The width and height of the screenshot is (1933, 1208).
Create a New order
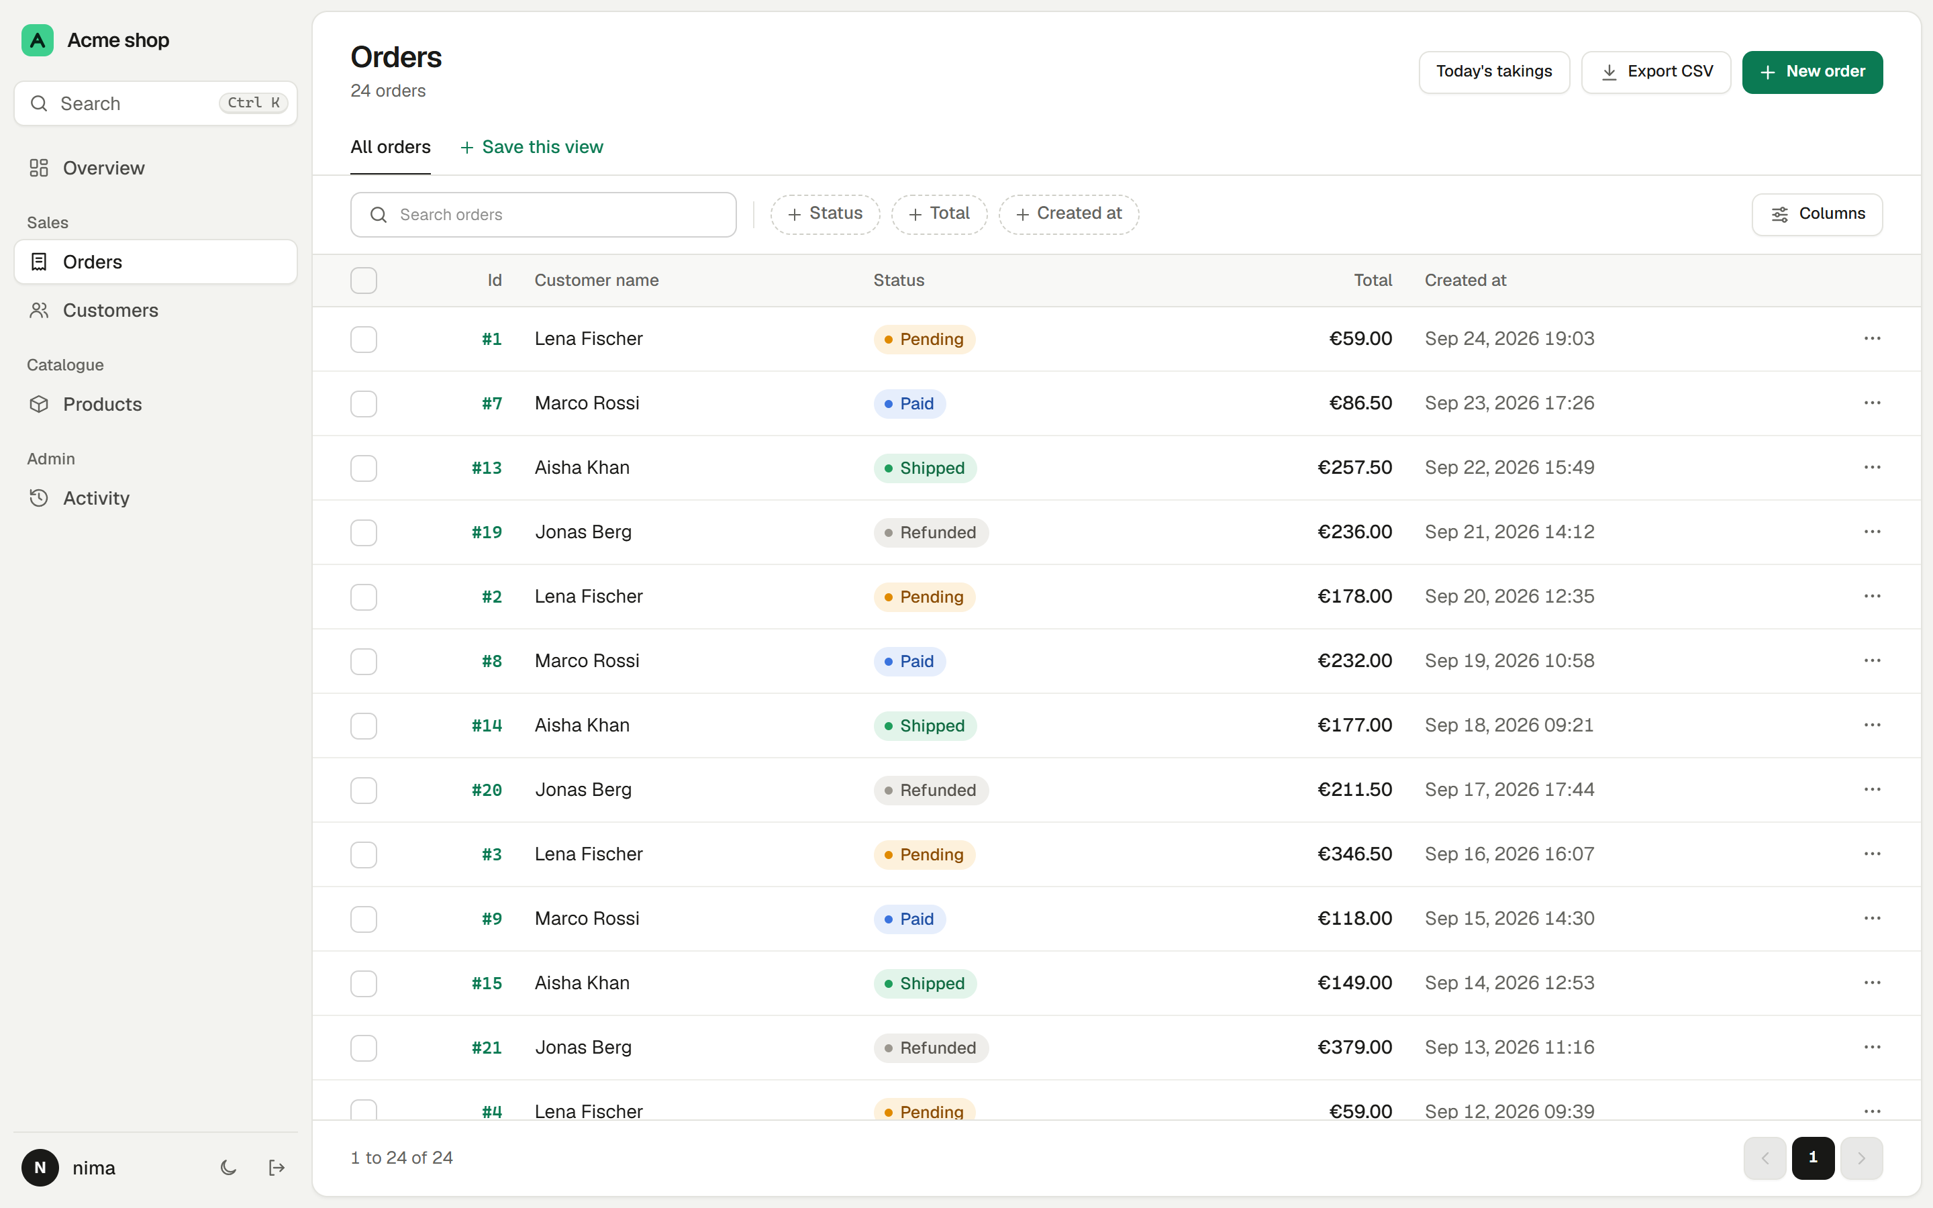pos(1812,72)
